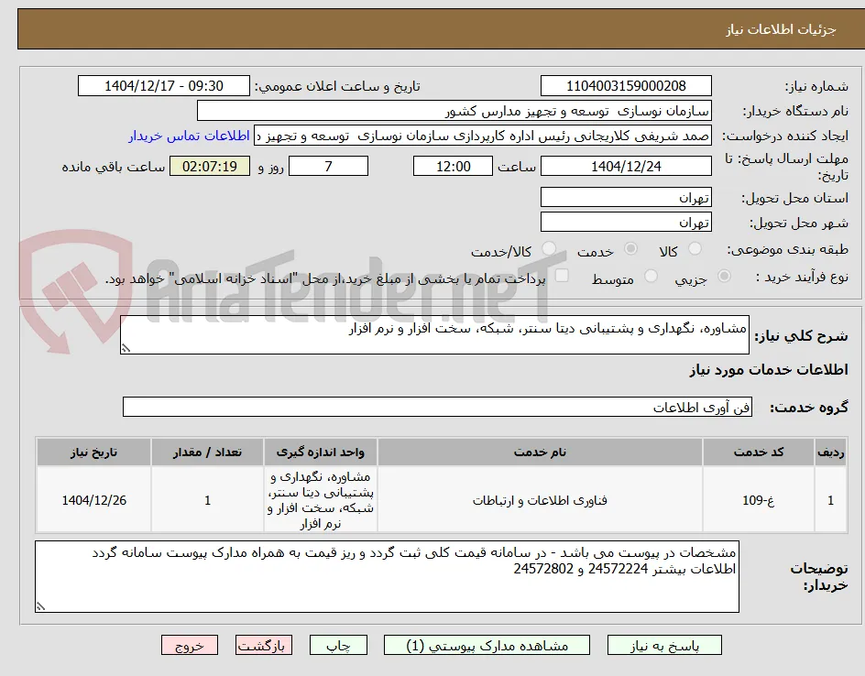Select the خدمت radio button
This screenshot has height=676, width=865.
coord(630,249)
